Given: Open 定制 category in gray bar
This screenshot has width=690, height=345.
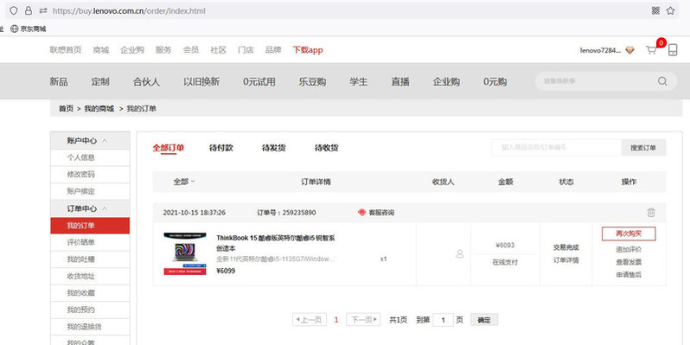Looking at the screenshot, I should (x=100, y=81).
